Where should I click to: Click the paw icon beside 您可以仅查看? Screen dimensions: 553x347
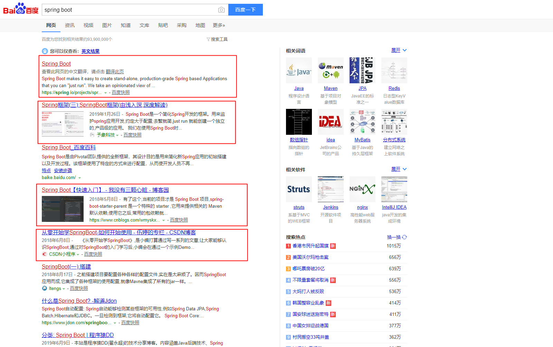click(x=45, y=51)
